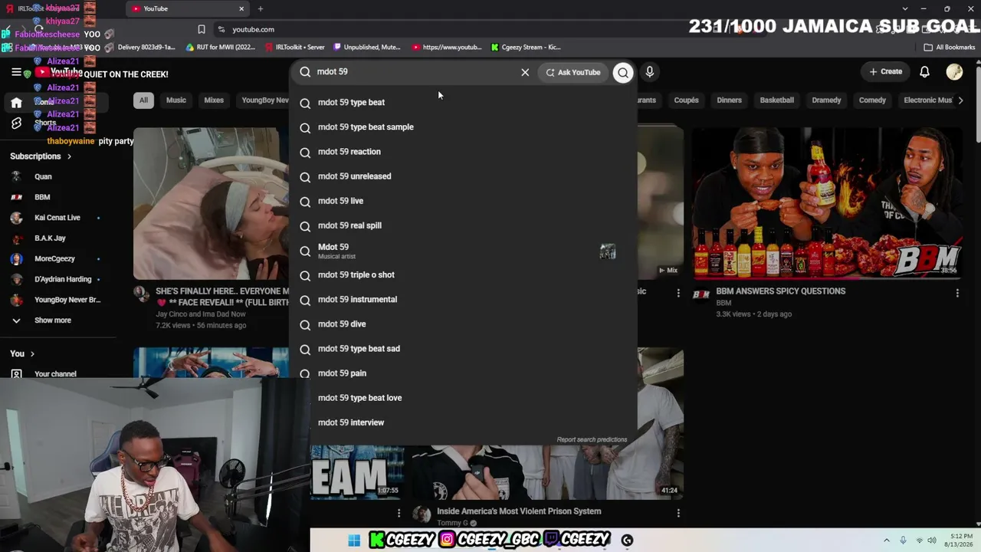Open Quan channel avatar in subscriptions

coord(16,176)
